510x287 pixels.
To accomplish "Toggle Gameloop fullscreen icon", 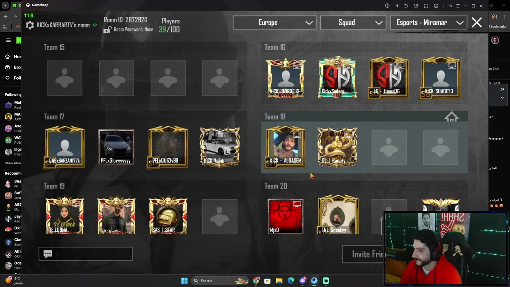I will pos(426,6).
